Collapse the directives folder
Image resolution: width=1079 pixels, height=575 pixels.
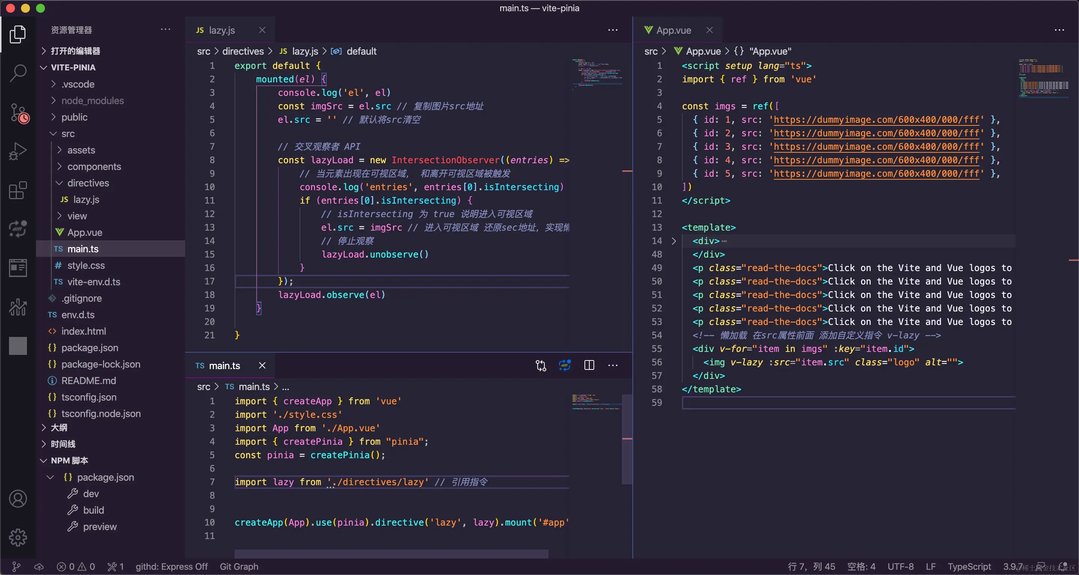[x=88, y=183]
